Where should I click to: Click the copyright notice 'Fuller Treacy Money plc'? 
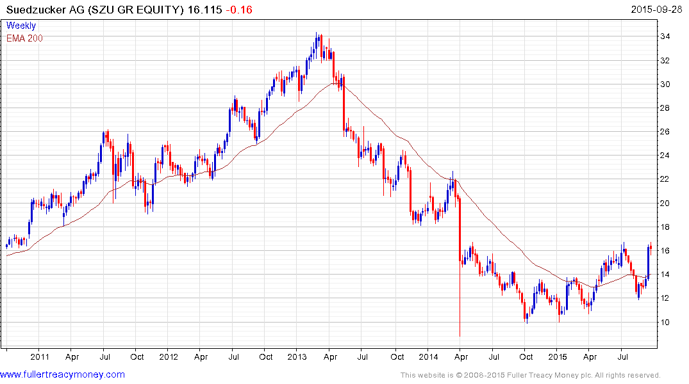pyautogui.click(x=549, y=375)
